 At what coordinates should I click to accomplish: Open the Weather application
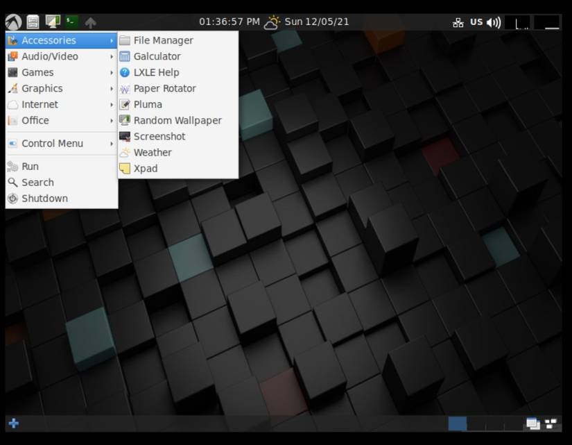153,152
